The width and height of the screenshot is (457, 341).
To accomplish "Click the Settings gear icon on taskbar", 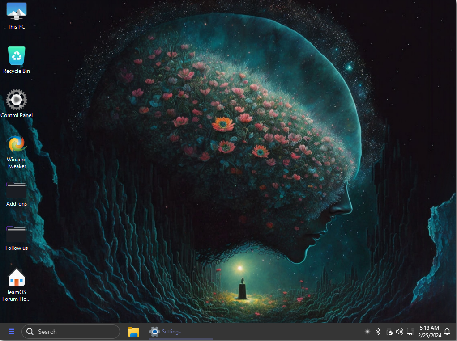I will (154, 332).
